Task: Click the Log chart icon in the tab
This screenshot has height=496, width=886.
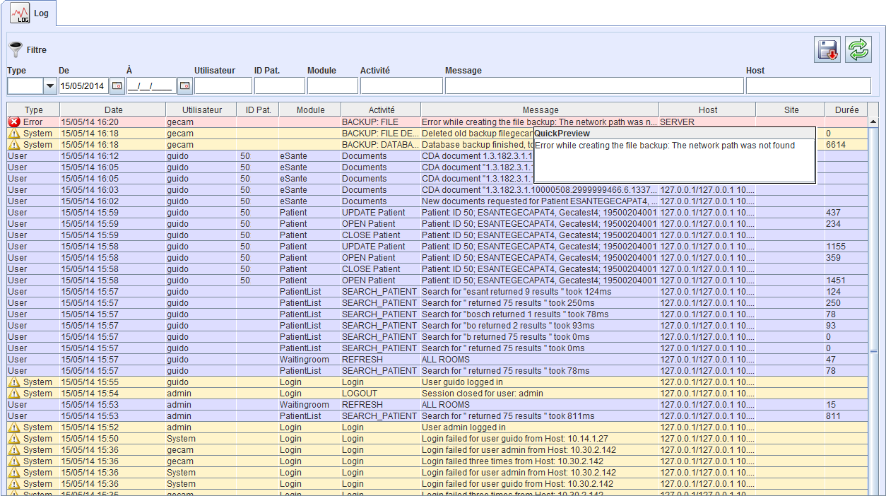Action: click(x=19, y=13)
